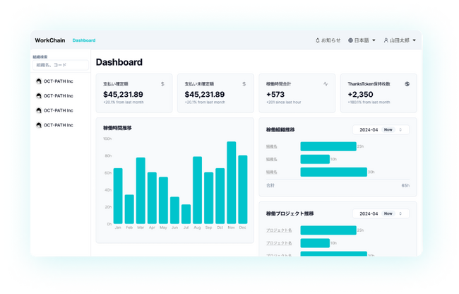The width and height of the screenshot is (459, 294).
Task: Open the 2024-04 selector in 稼働組織推移
Action: [x=381, y=130]
